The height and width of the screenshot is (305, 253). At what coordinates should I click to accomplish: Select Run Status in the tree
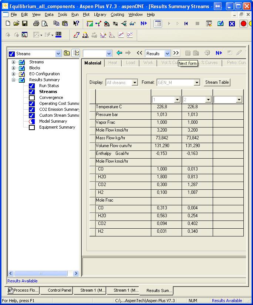[49, 86]
